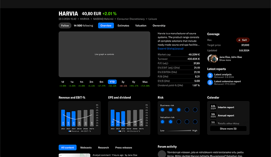Click the 3.9.2025 Annual report date tile
This screenshot has height=157, width=271.
(x=213, y=115)
